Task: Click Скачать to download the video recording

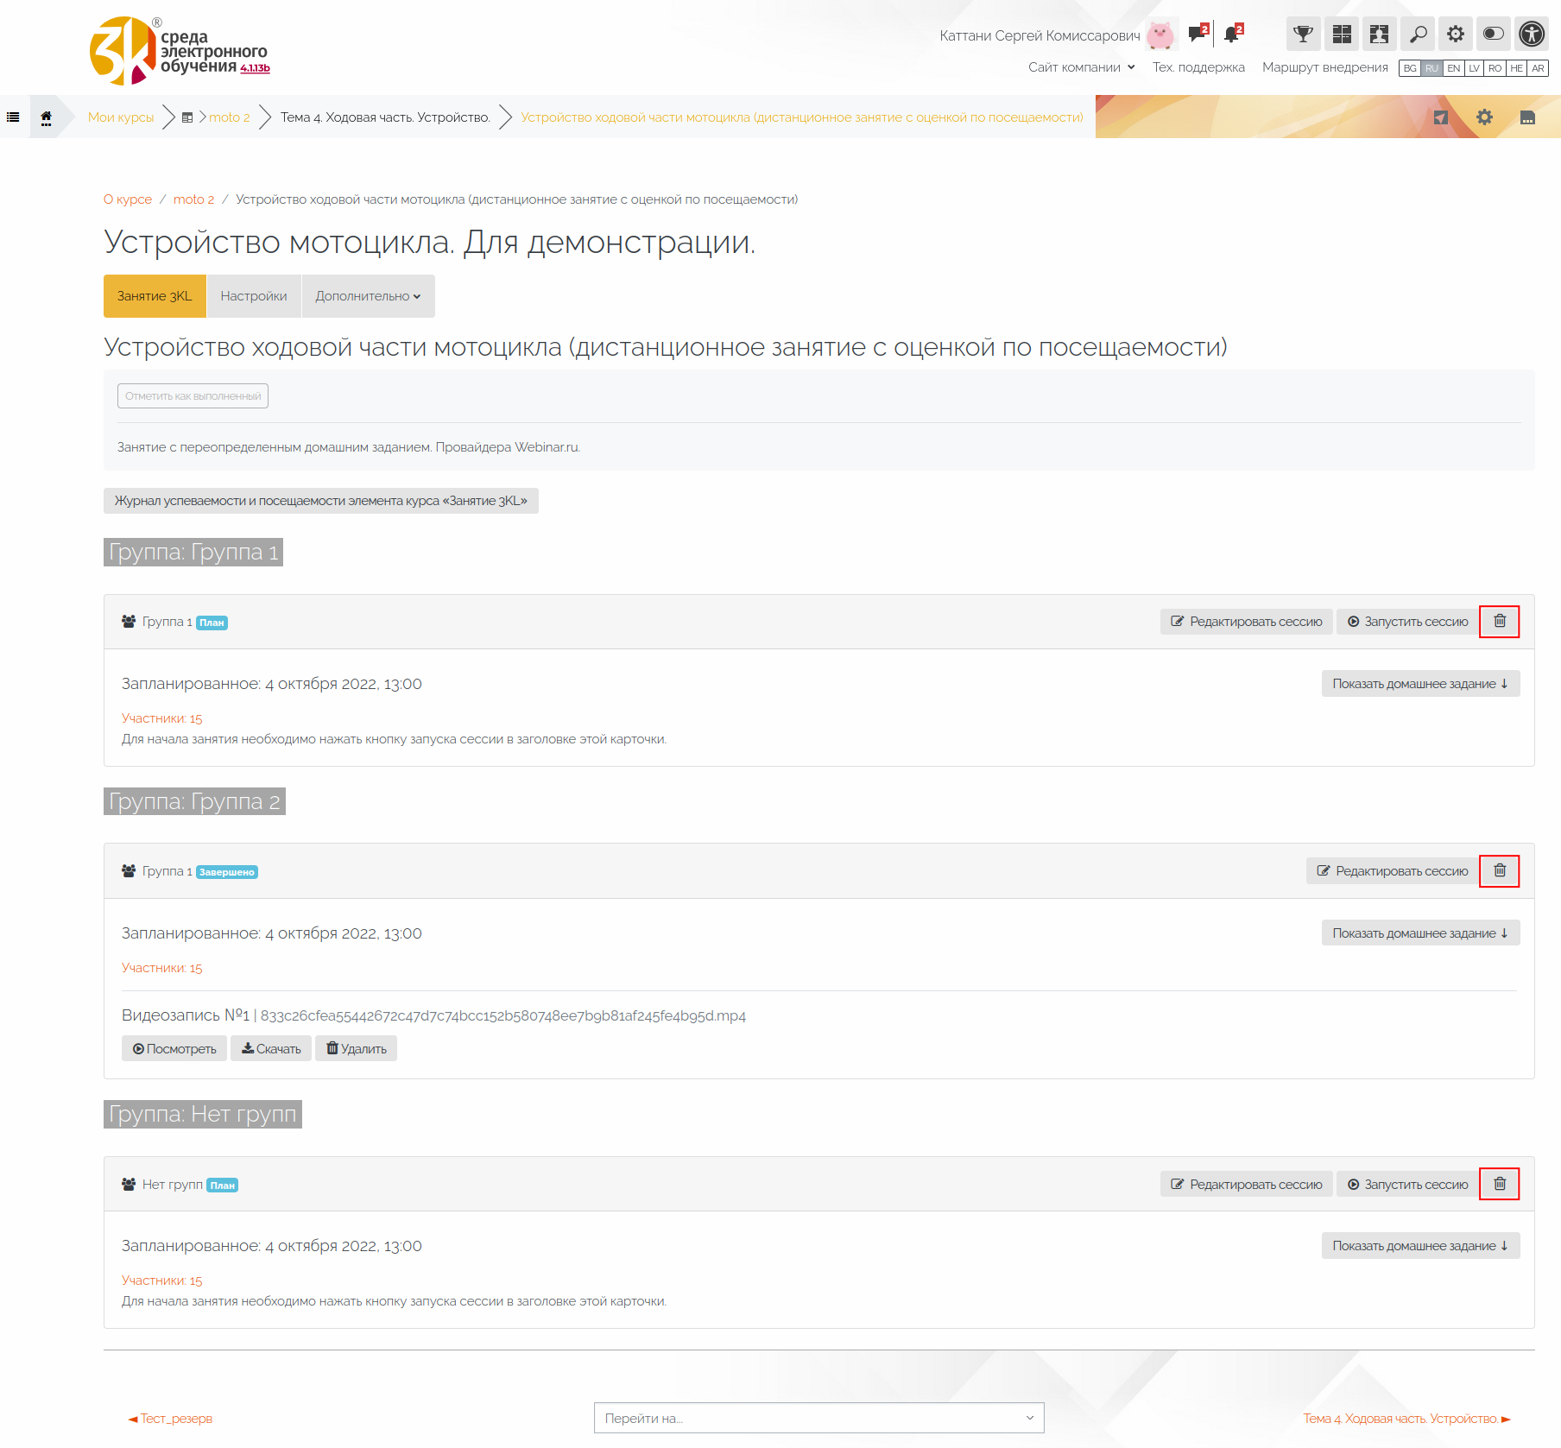Action: [271, 1049]
